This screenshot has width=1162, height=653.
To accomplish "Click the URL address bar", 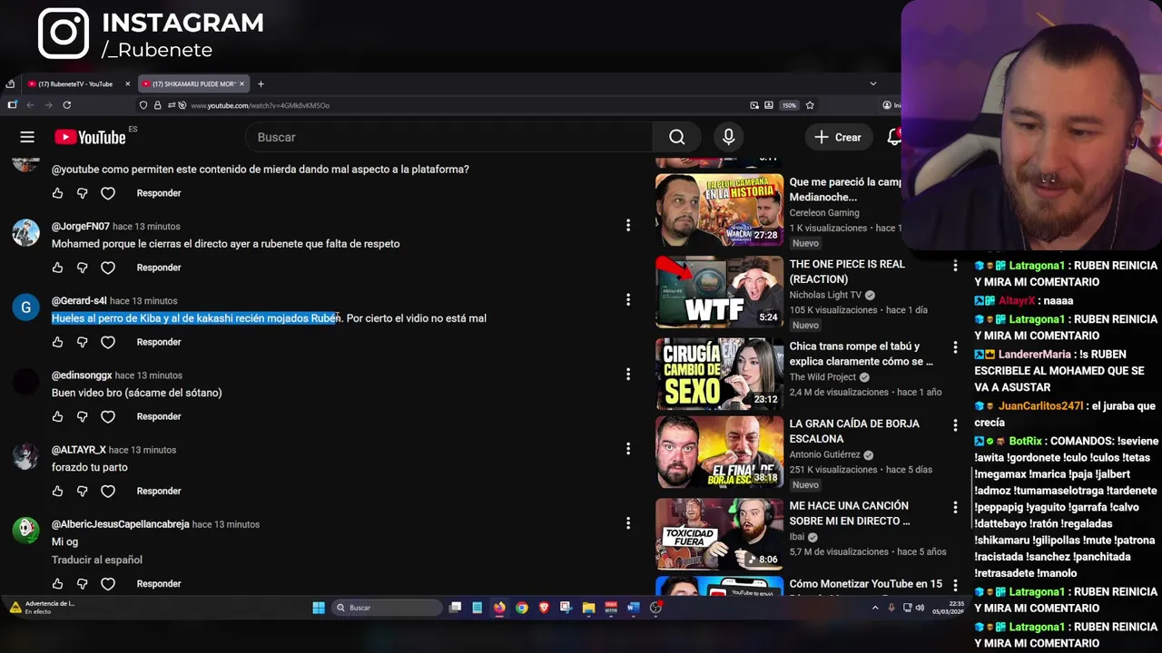I will (463, 105).
